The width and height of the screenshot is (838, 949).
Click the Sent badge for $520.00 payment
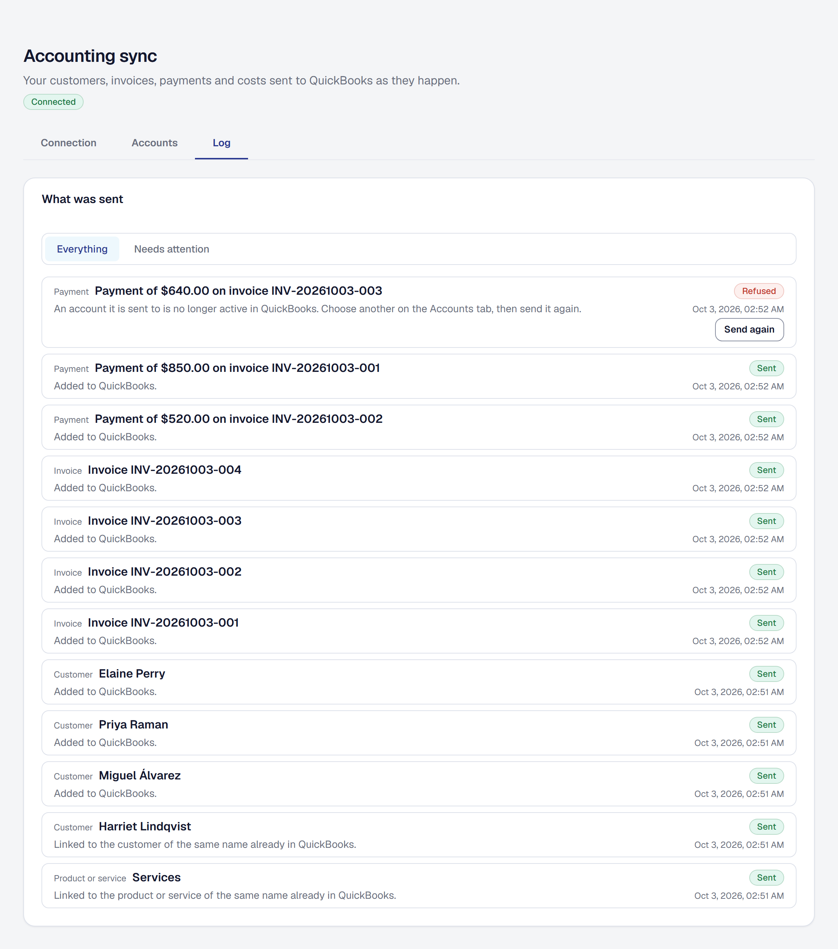[x=766, y=419]
